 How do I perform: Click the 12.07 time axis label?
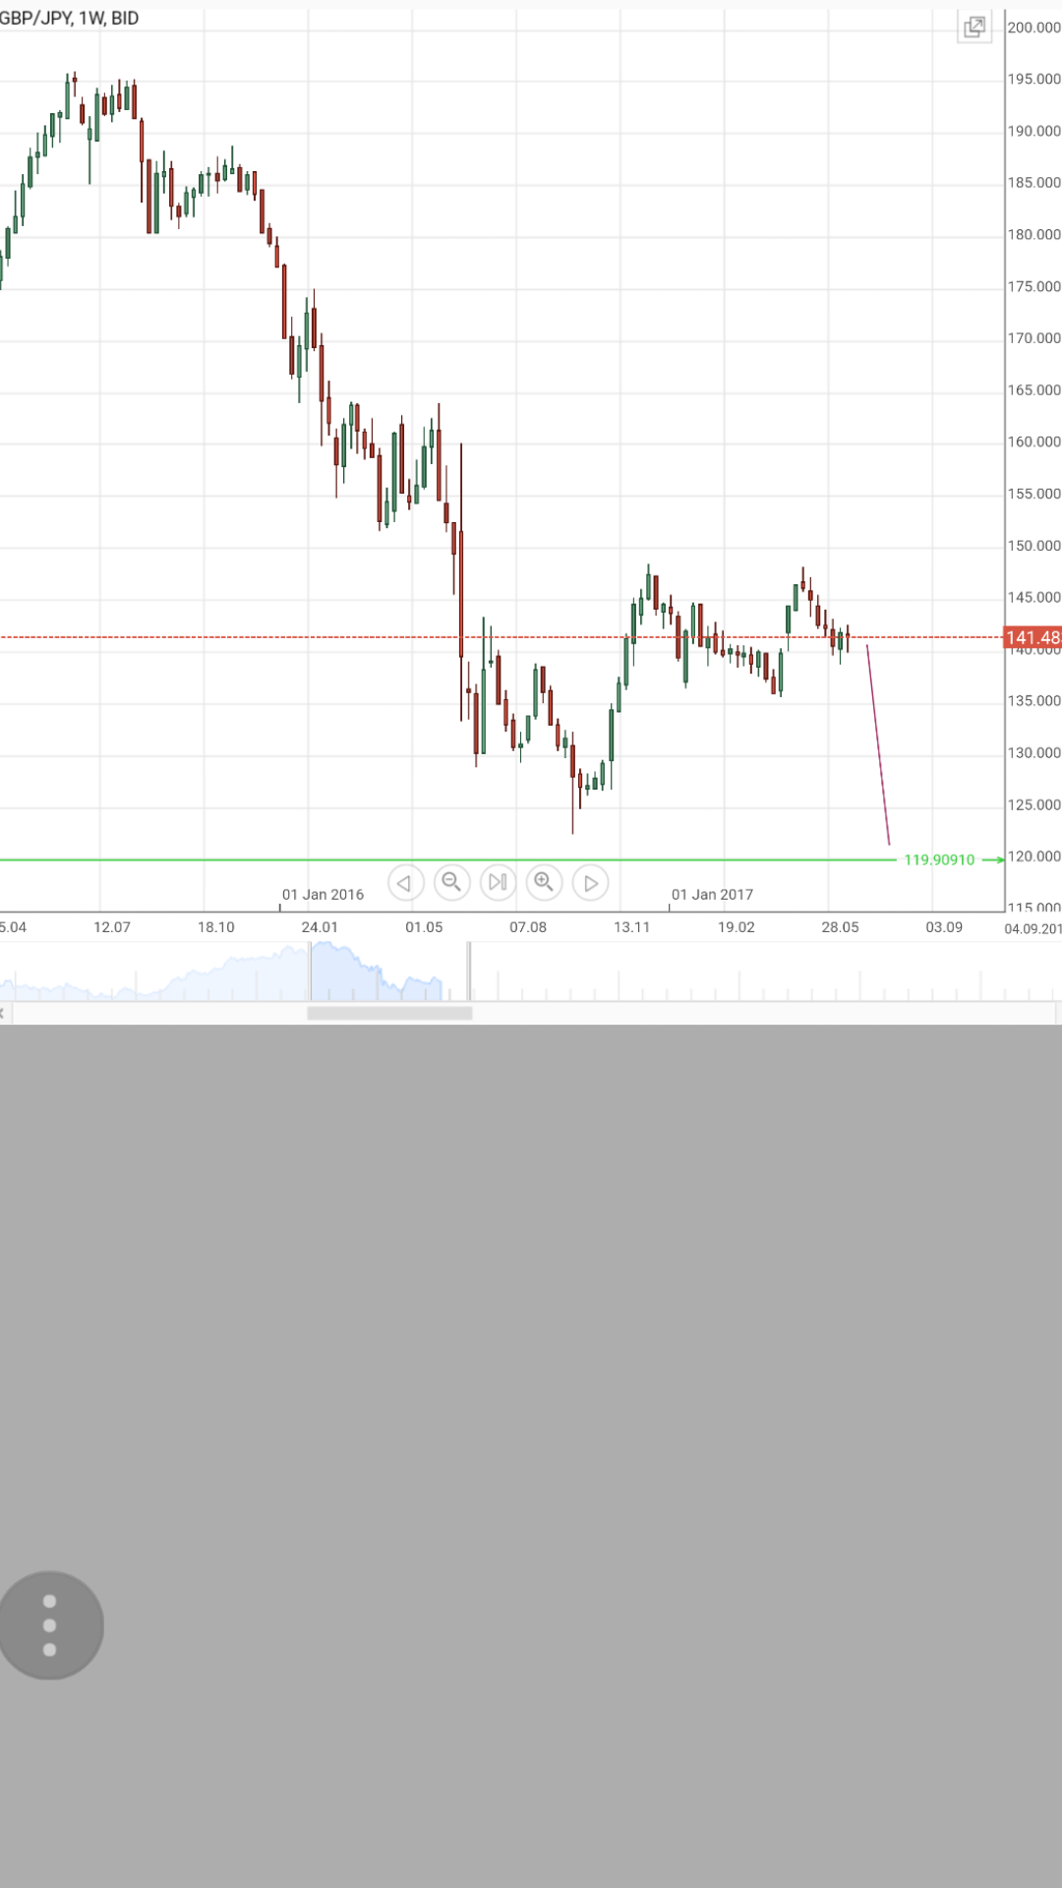pos(112,927)
